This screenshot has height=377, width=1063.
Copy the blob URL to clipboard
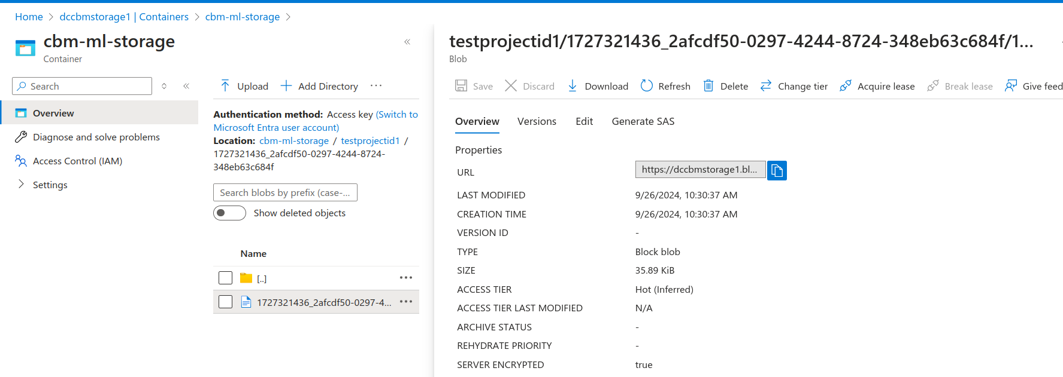point(777,171)
